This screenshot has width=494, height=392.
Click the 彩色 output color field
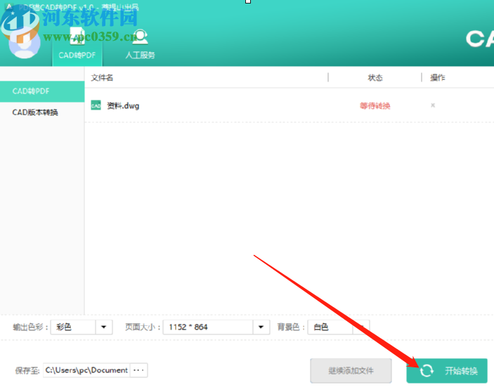[x=73, y=327]
